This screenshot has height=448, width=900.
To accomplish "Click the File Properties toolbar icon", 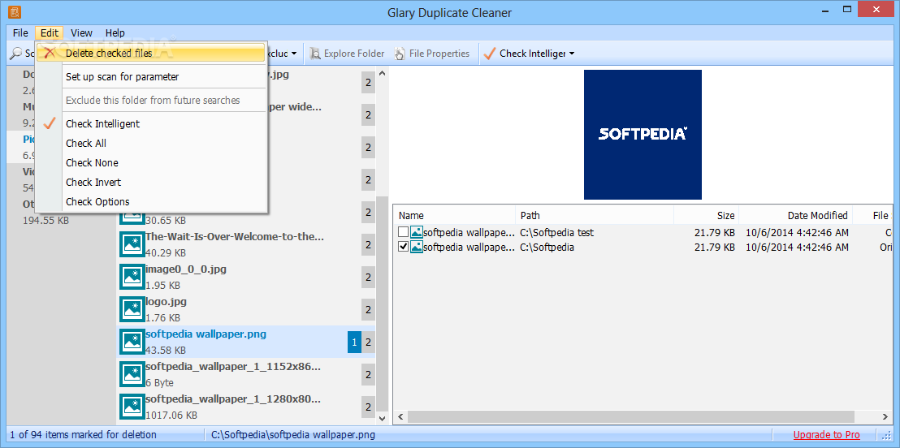I will [400, 54].
